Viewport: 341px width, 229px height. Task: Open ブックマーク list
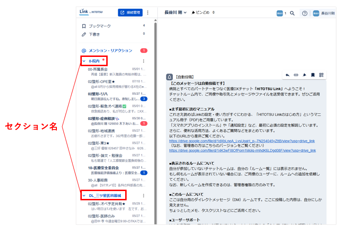click(x=114, y=26)
